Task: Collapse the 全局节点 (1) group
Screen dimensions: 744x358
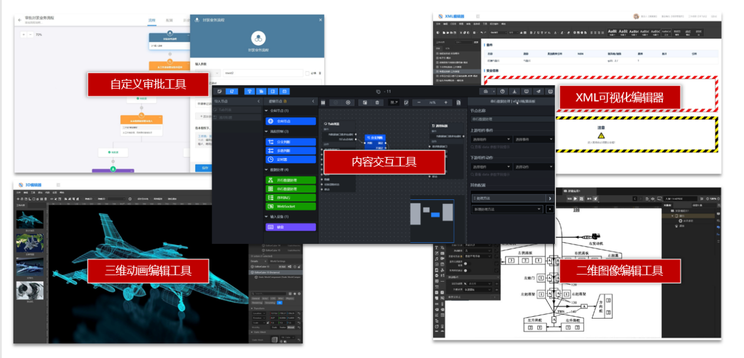Action: [266, 111]
